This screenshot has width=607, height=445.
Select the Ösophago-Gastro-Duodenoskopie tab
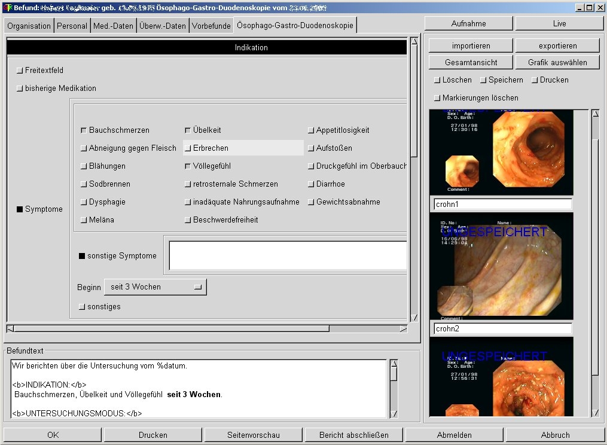point(295,25)
